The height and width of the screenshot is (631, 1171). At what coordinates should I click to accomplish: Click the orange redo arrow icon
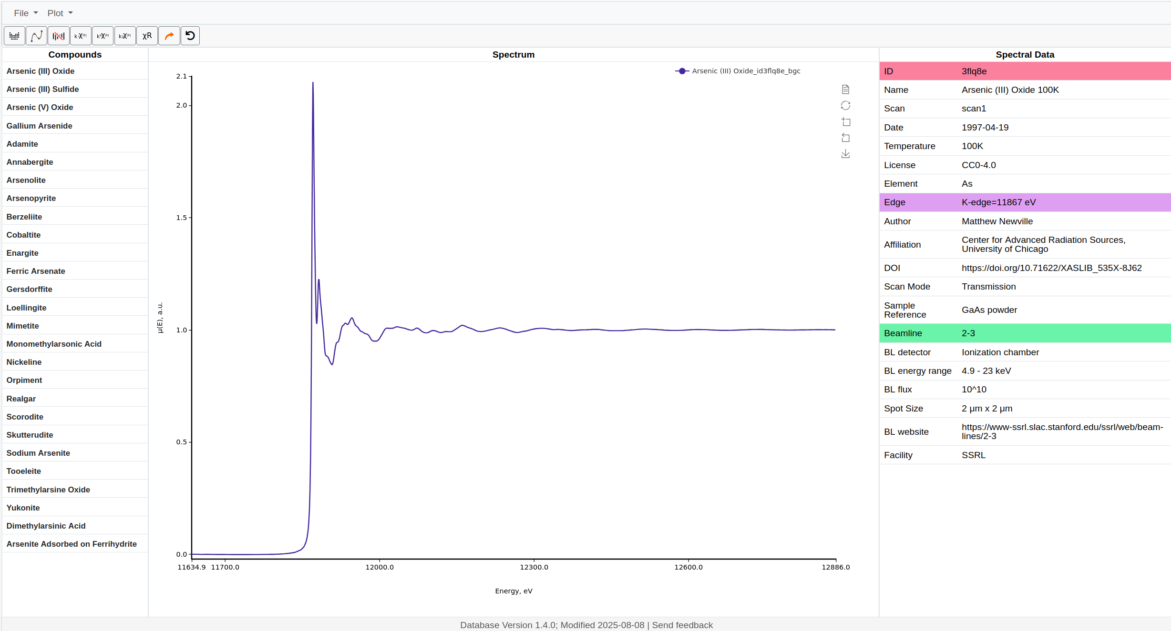tap(169, 36)
